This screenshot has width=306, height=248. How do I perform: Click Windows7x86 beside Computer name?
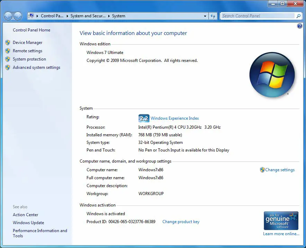(151, 170)
